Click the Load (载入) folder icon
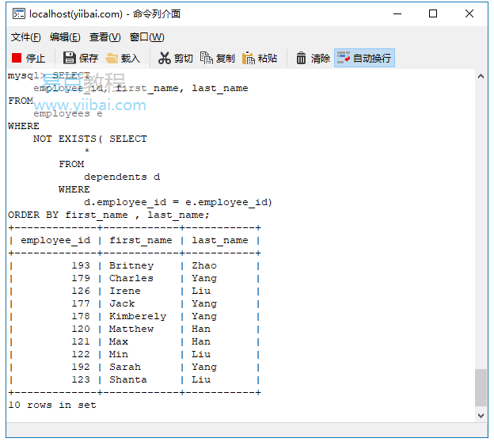Image resolution: width=494 pixels, height=442 pixels. (x=112, y=58)
